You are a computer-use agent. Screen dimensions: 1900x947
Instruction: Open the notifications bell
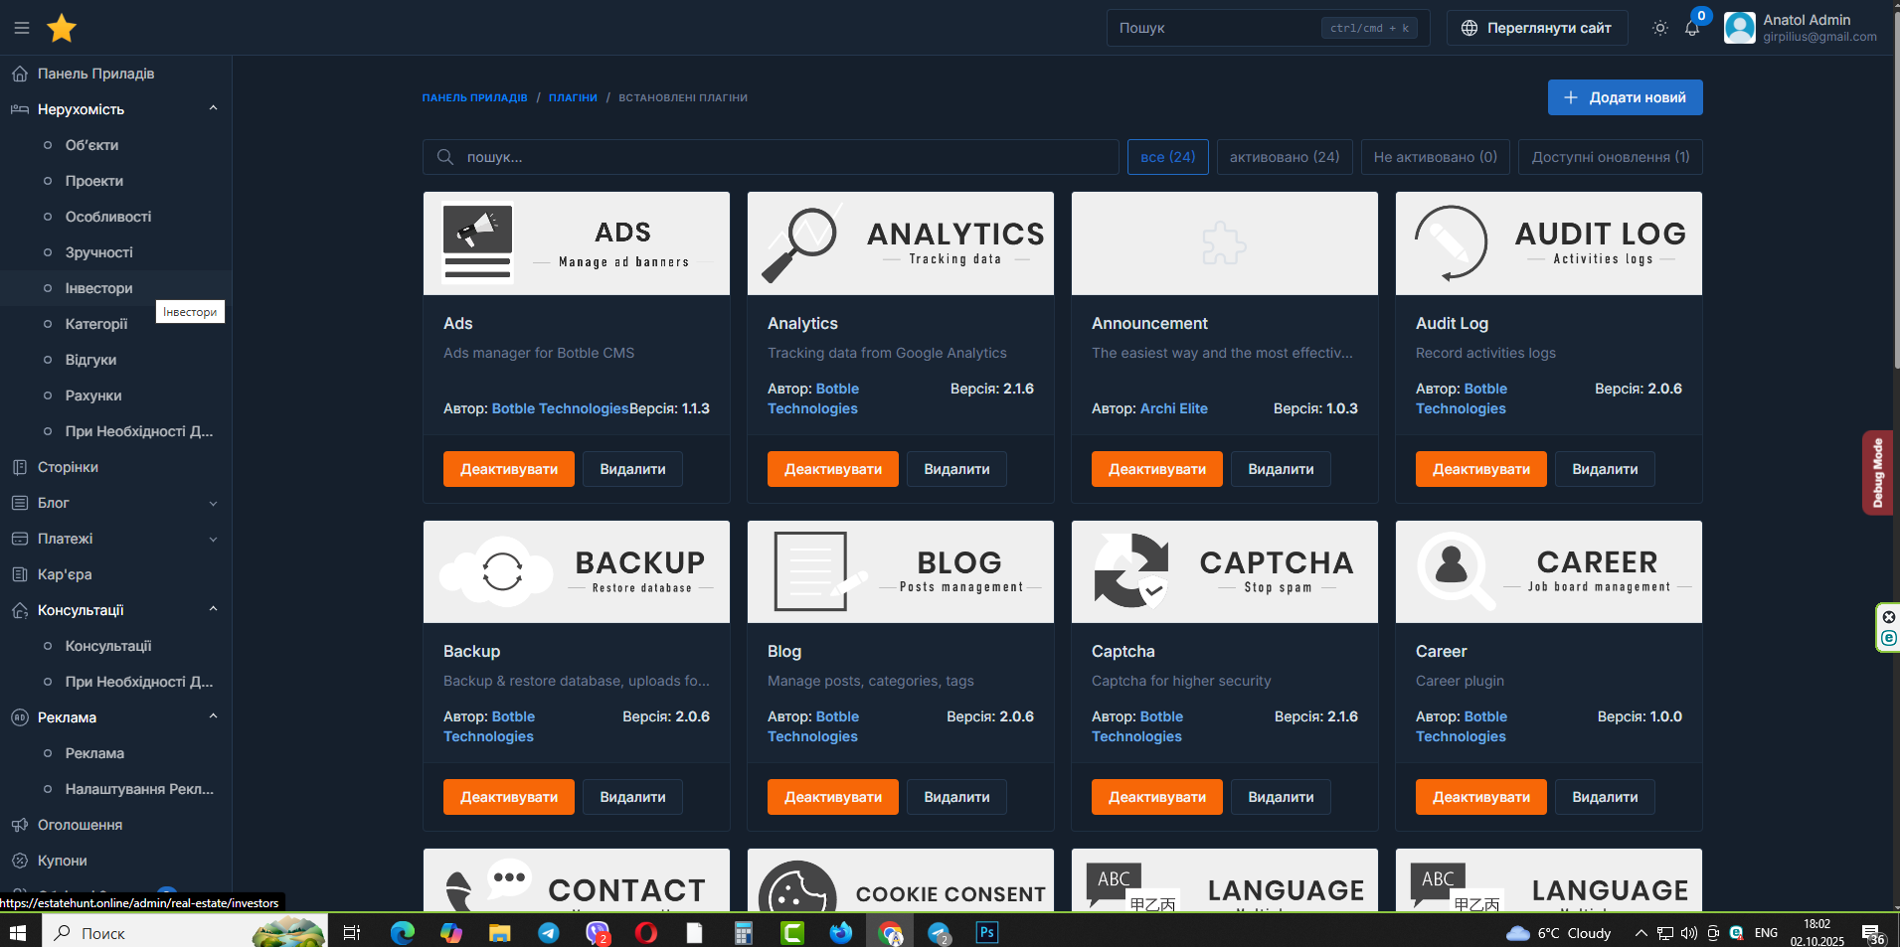pos(1692,28)
